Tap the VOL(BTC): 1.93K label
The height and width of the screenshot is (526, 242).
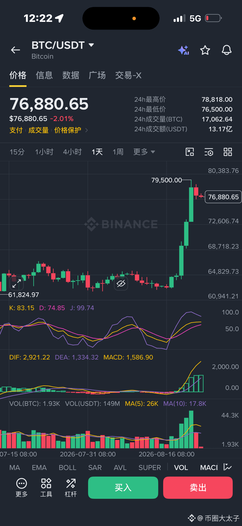click(34, 404)
